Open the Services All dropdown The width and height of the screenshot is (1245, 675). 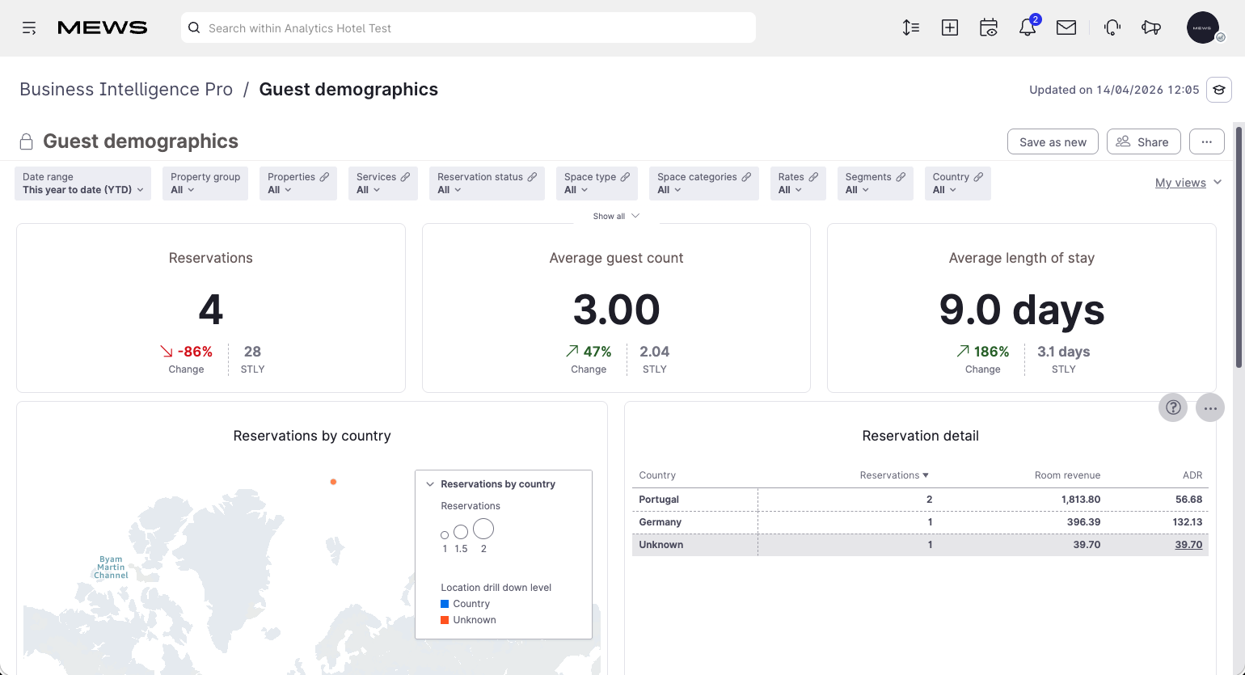coord(383,184)
